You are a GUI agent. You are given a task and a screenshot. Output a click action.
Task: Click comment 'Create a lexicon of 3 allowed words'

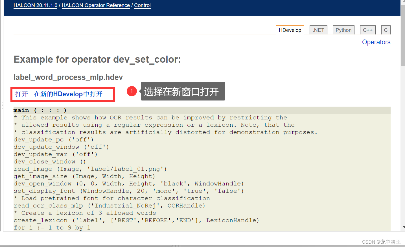(x=85, y=213)
